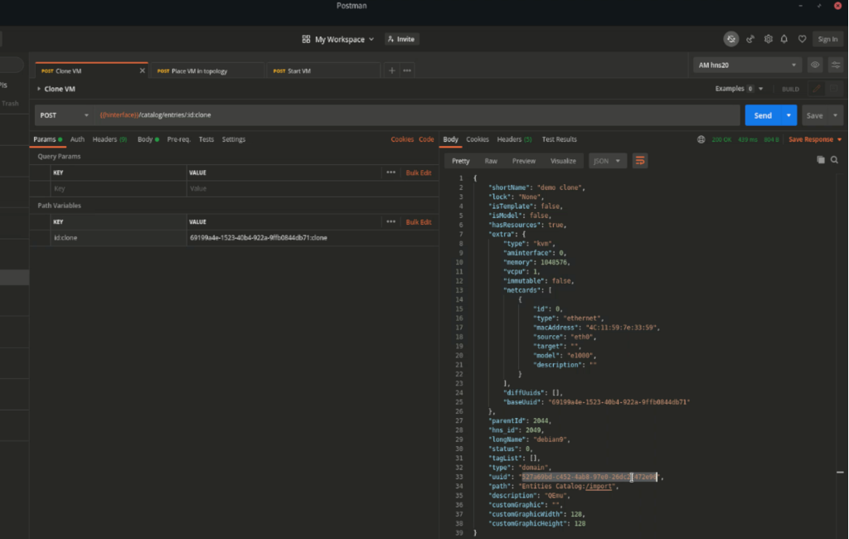The height and width of the screenshot is (539, 849).
Task: Open the response Headers (5) tab
Action: (x=514, y=139)
